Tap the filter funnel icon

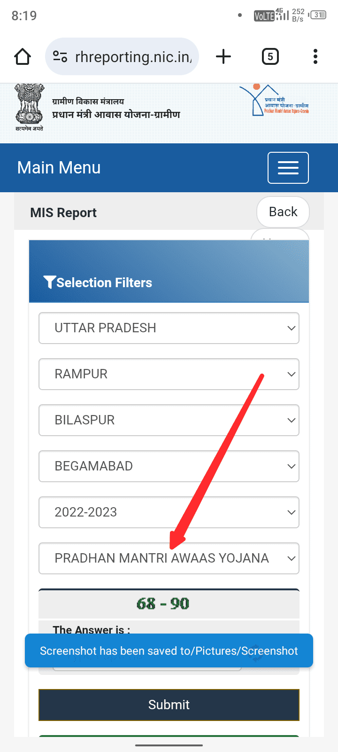(x=49, y=282)
